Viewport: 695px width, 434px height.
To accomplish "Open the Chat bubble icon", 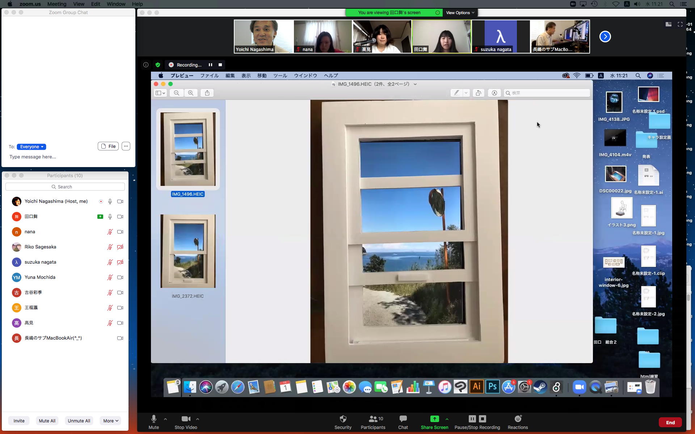I will tap(403, 419).
